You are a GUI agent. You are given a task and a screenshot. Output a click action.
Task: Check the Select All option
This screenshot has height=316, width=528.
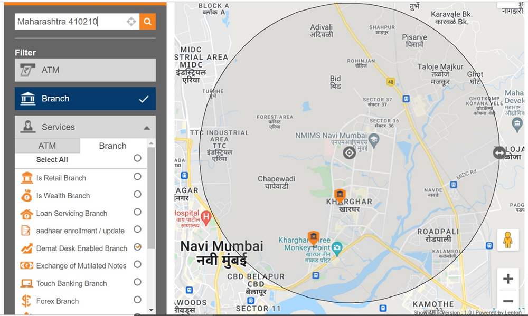(x=137, y=158)
